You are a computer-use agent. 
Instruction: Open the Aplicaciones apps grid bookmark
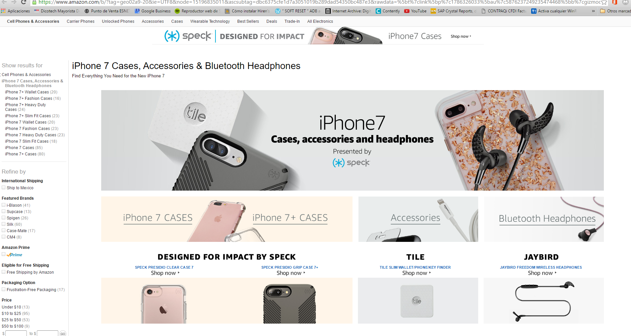pos(15,11)
